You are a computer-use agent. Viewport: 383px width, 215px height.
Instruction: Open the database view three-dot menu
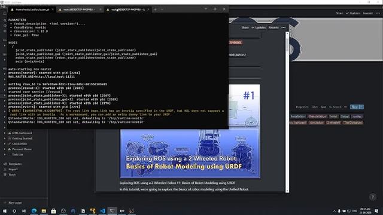tap(346, 107)
